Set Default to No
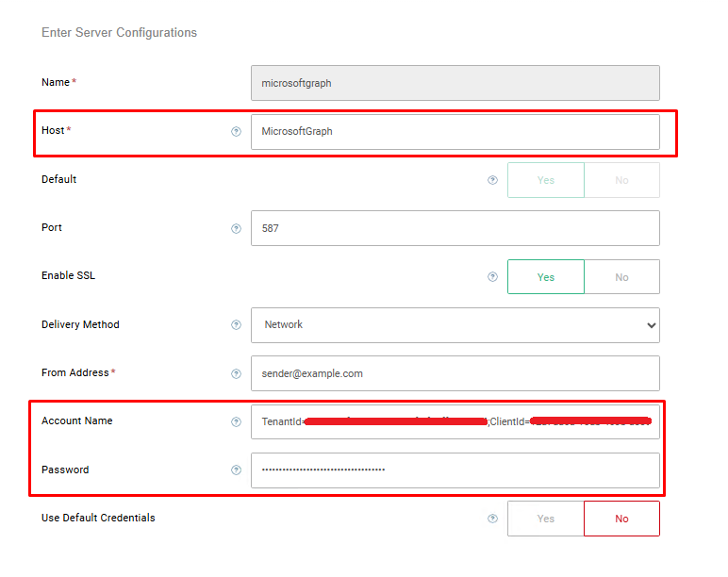This screenshot has height=577, width=728. (621, 180)
